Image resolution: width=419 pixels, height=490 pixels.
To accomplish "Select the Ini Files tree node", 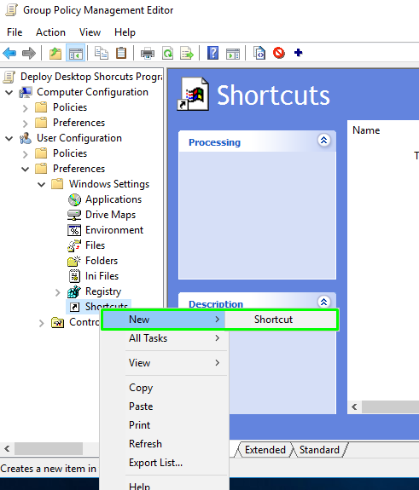I will [x=102, y=276].
